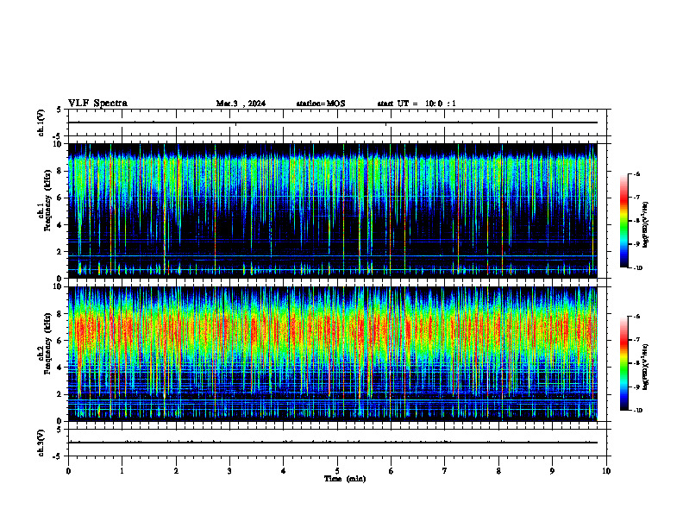Screen dimensions: 683x528
Task: Click the ch.1 voltage waveform trace
Action: click(333, 123)
